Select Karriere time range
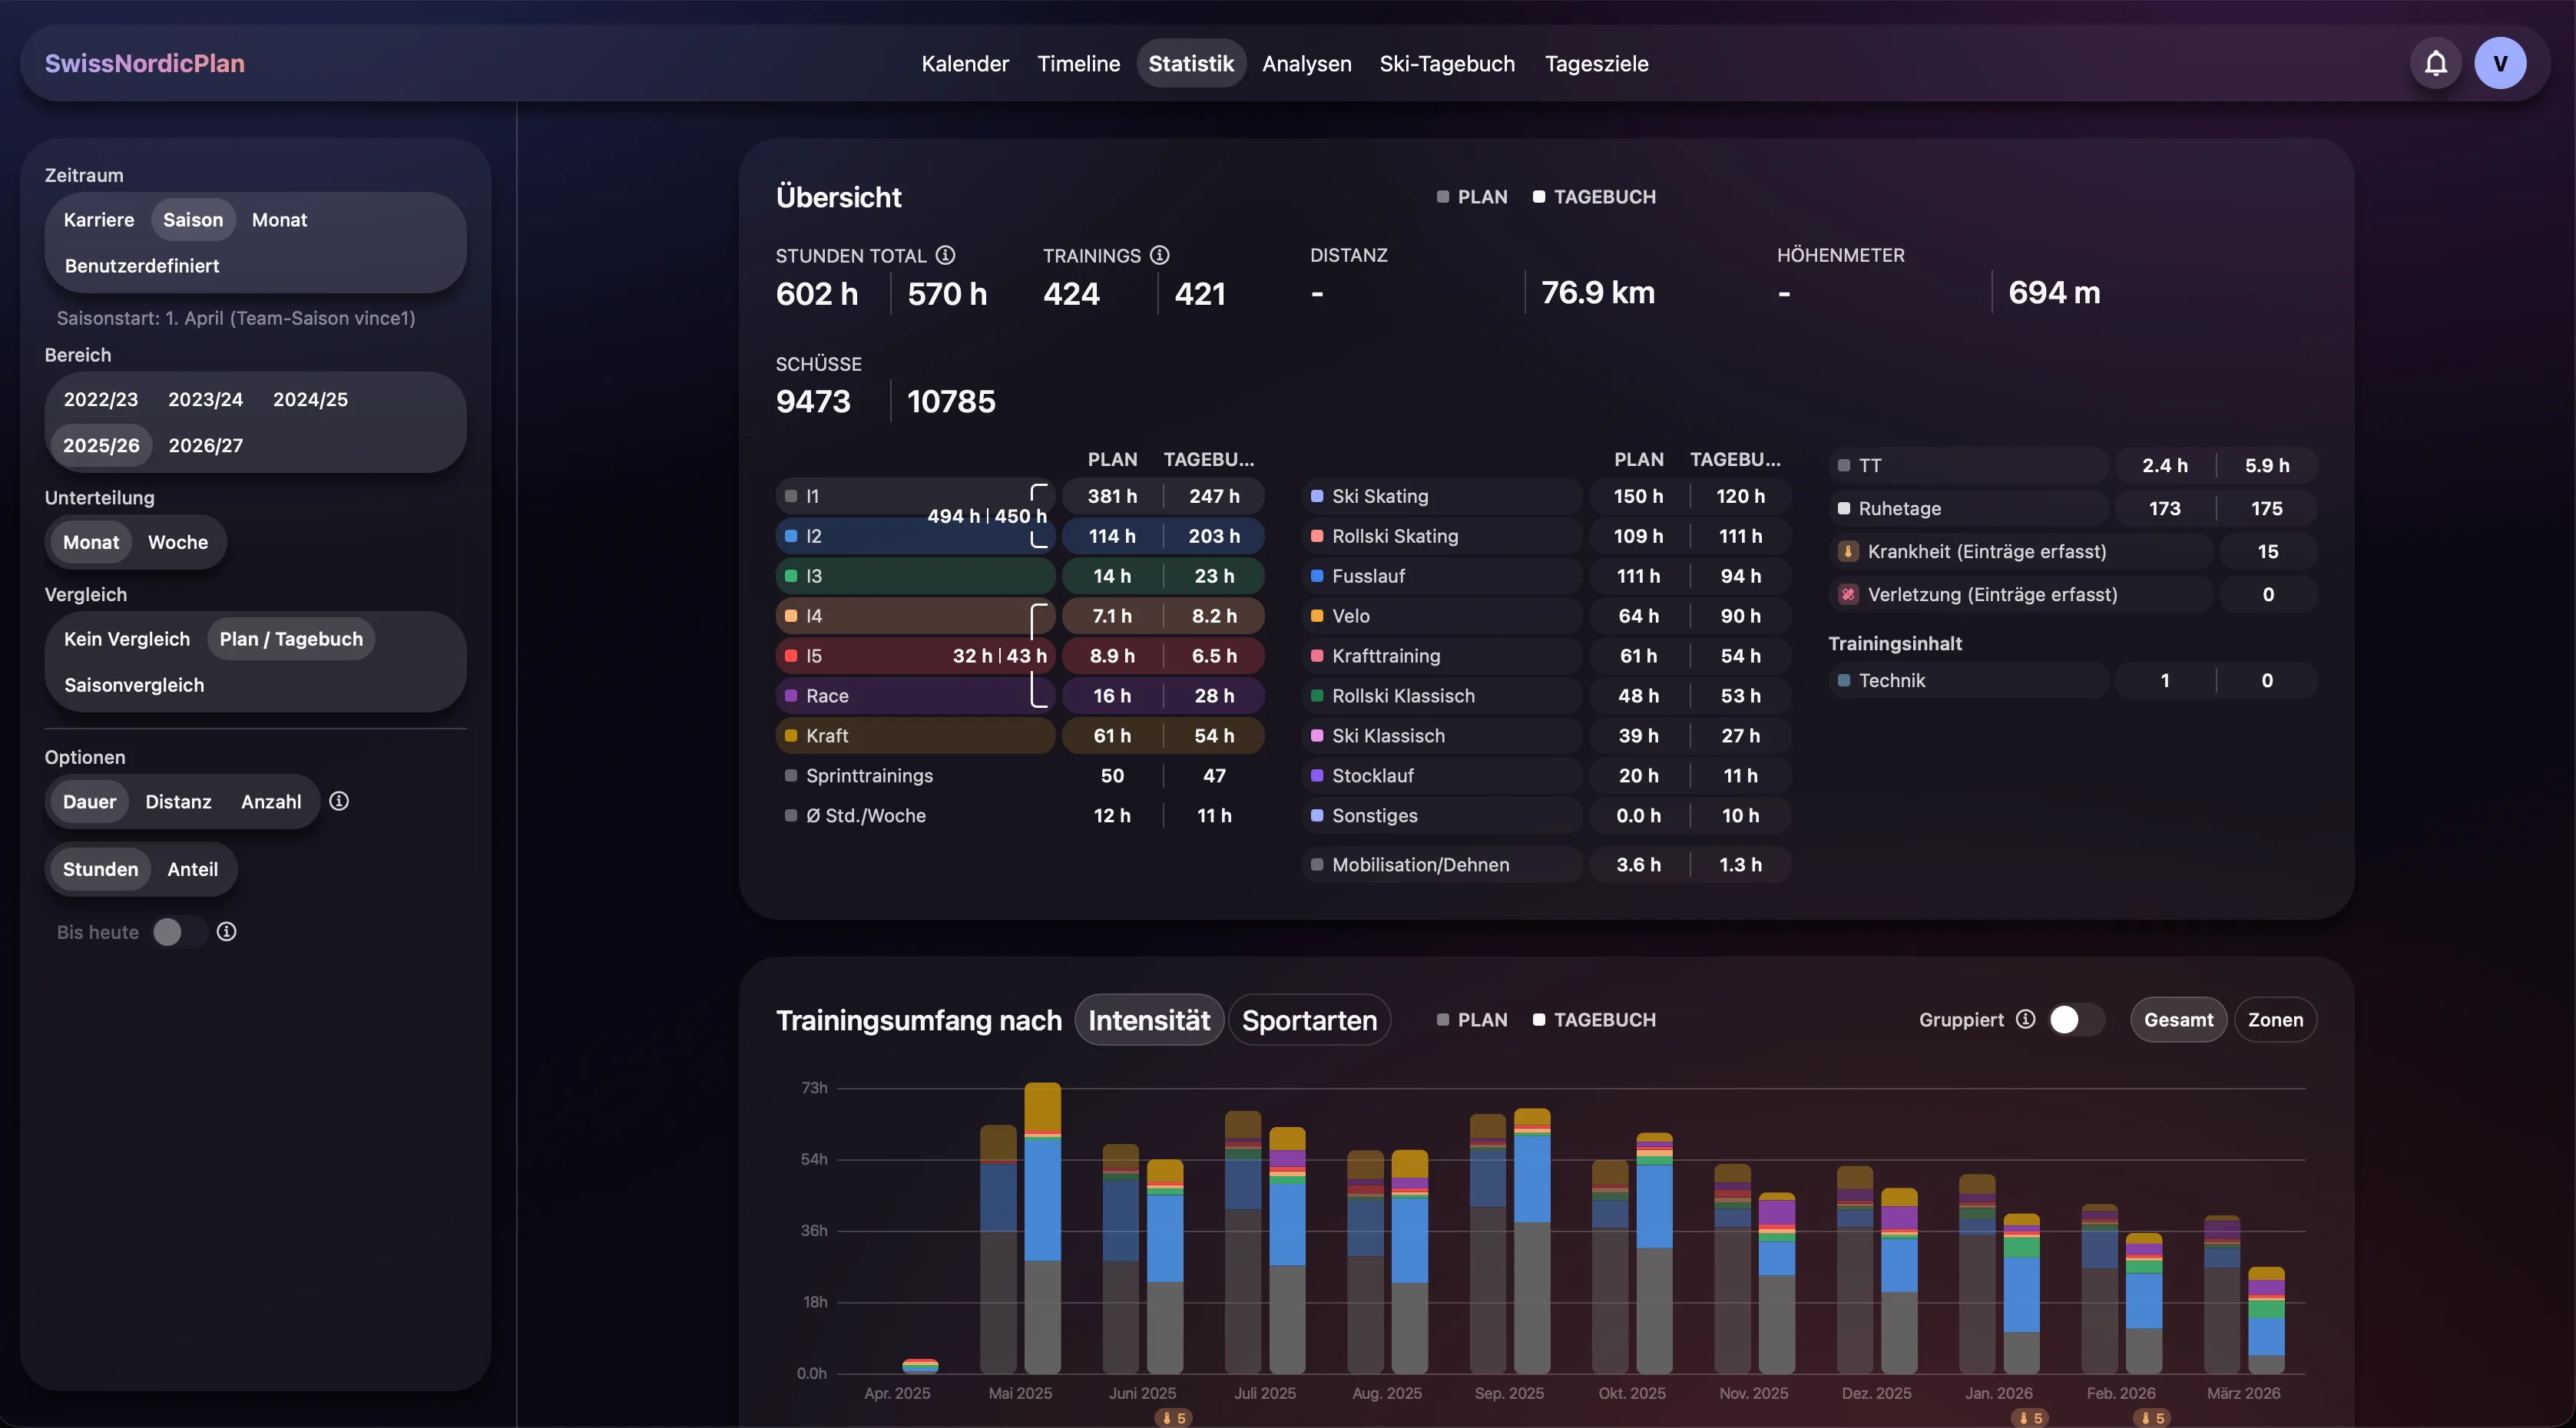 [99, 220]
